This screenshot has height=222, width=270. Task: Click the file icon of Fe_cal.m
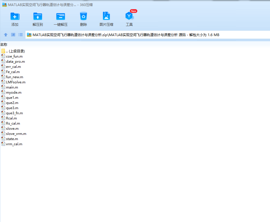point(3,72)
